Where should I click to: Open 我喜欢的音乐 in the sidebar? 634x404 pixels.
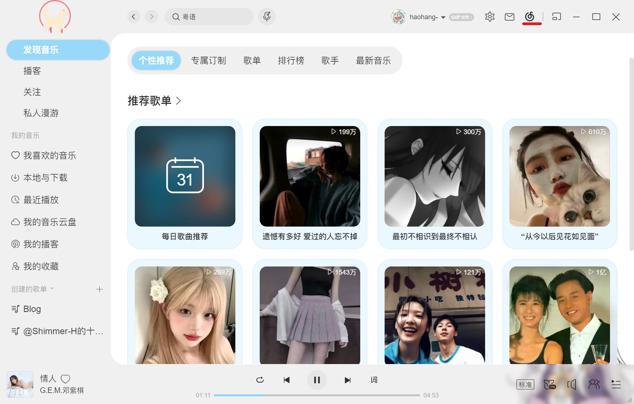tap(50, 156)
